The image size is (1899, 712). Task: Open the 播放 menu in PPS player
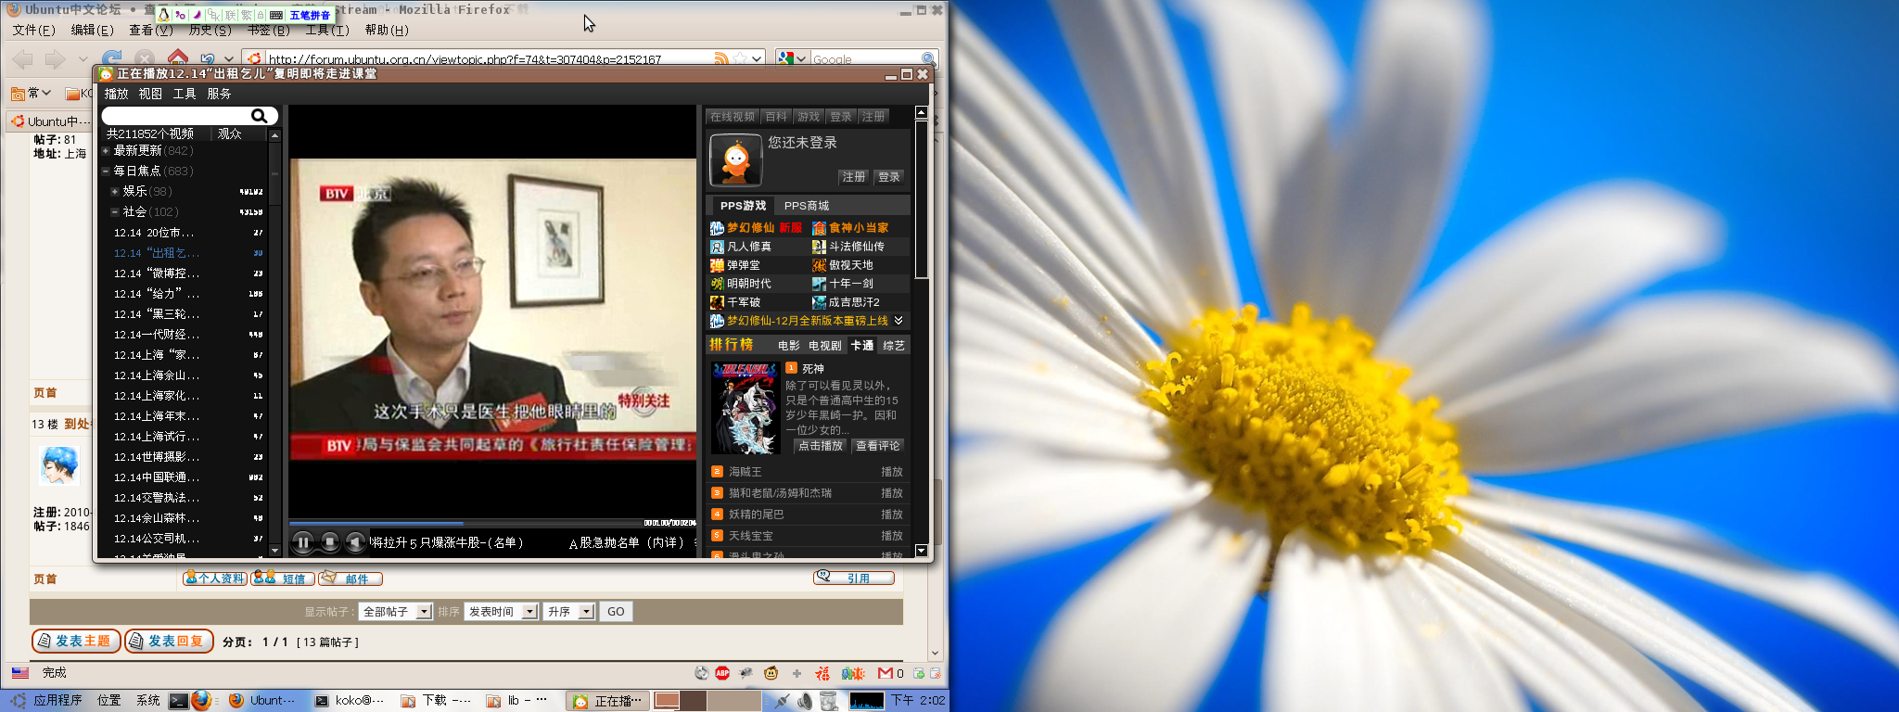tap(117, 94)
